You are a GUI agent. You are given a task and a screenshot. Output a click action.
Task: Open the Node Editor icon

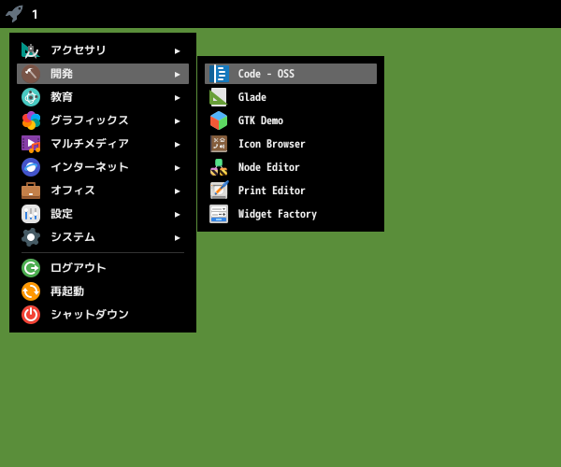(x=219, y=167)
